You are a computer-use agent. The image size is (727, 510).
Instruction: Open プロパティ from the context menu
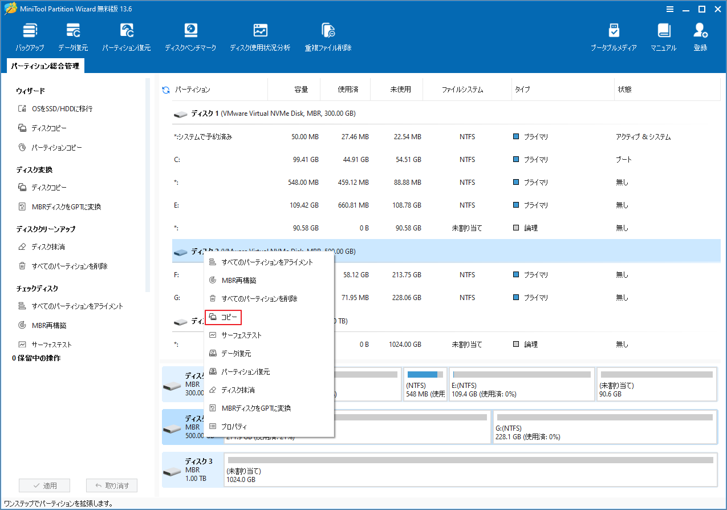pos(234,426)
